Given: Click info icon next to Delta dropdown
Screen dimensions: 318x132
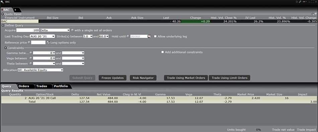Looking at the screenshot, I should (72, 30).
